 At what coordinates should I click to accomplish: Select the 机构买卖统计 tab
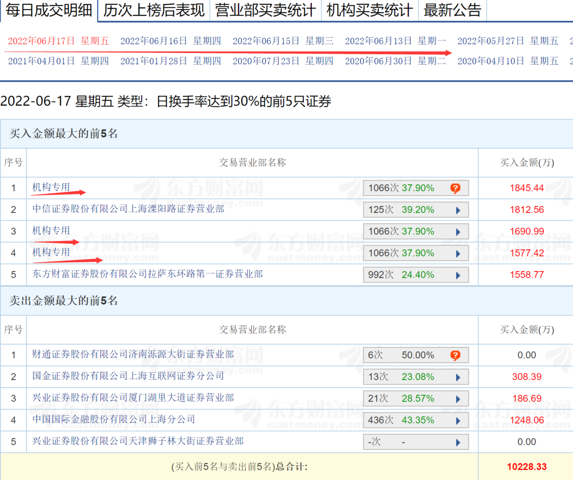click(369, 10)
